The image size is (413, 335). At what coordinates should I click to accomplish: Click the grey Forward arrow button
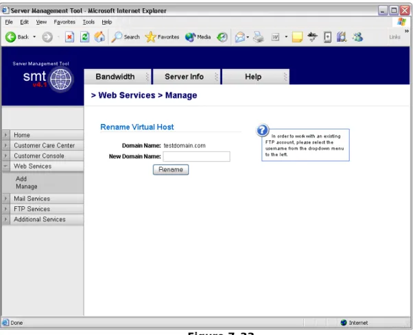47,37
